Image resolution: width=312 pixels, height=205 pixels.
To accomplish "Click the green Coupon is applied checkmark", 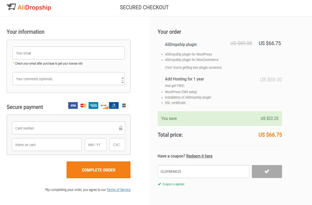I will point(159,184).
